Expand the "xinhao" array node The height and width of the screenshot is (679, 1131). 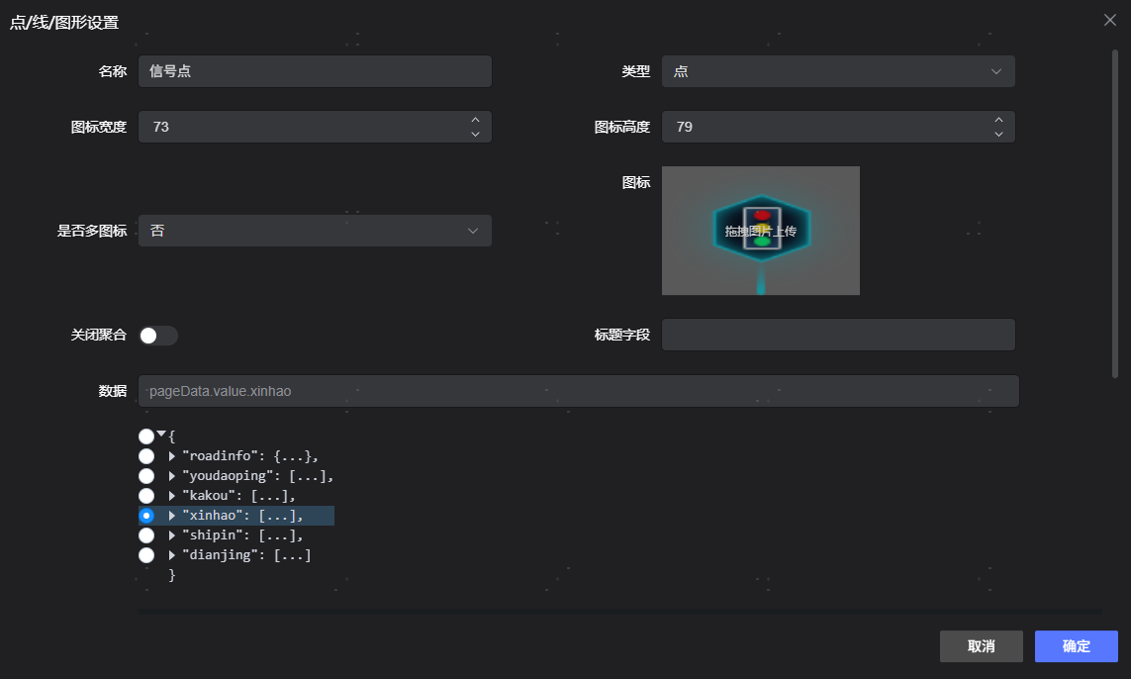(172, 516)
